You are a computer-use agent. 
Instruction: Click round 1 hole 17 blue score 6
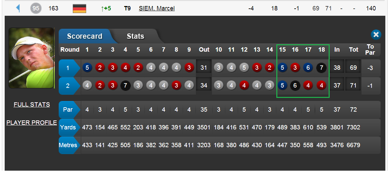pos(308,68)
